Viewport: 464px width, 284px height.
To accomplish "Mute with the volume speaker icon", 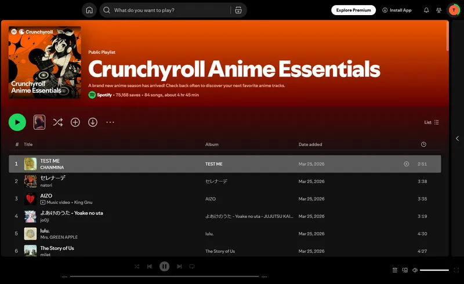I will [415, 270].
